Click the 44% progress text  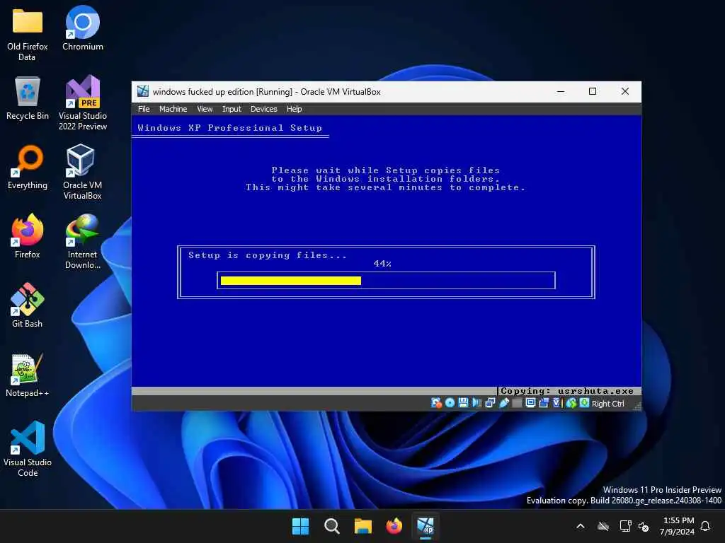tap(382, 264)
